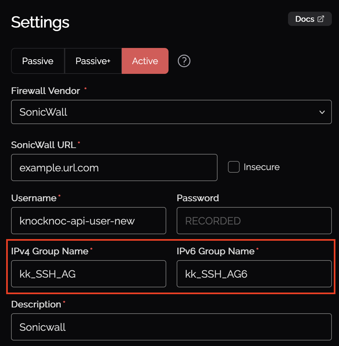Open the help tooltip question mark icon
Image resolution: width=339 pixels, height=346 pixels.
tap(183, 61)
